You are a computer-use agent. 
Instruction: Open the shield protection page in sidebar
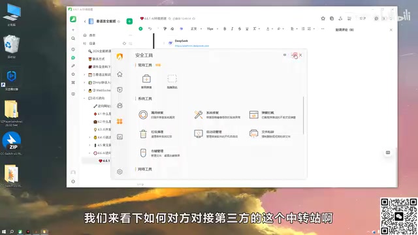(120, 90)
